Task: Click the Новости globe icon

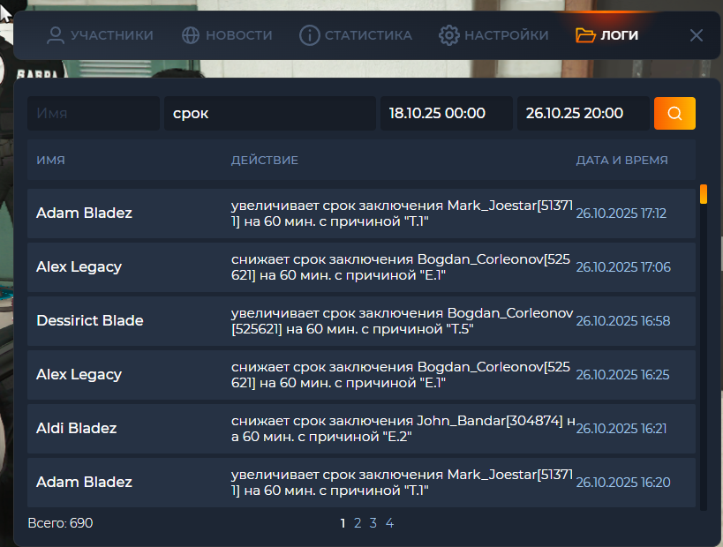Action: (191, 35)
